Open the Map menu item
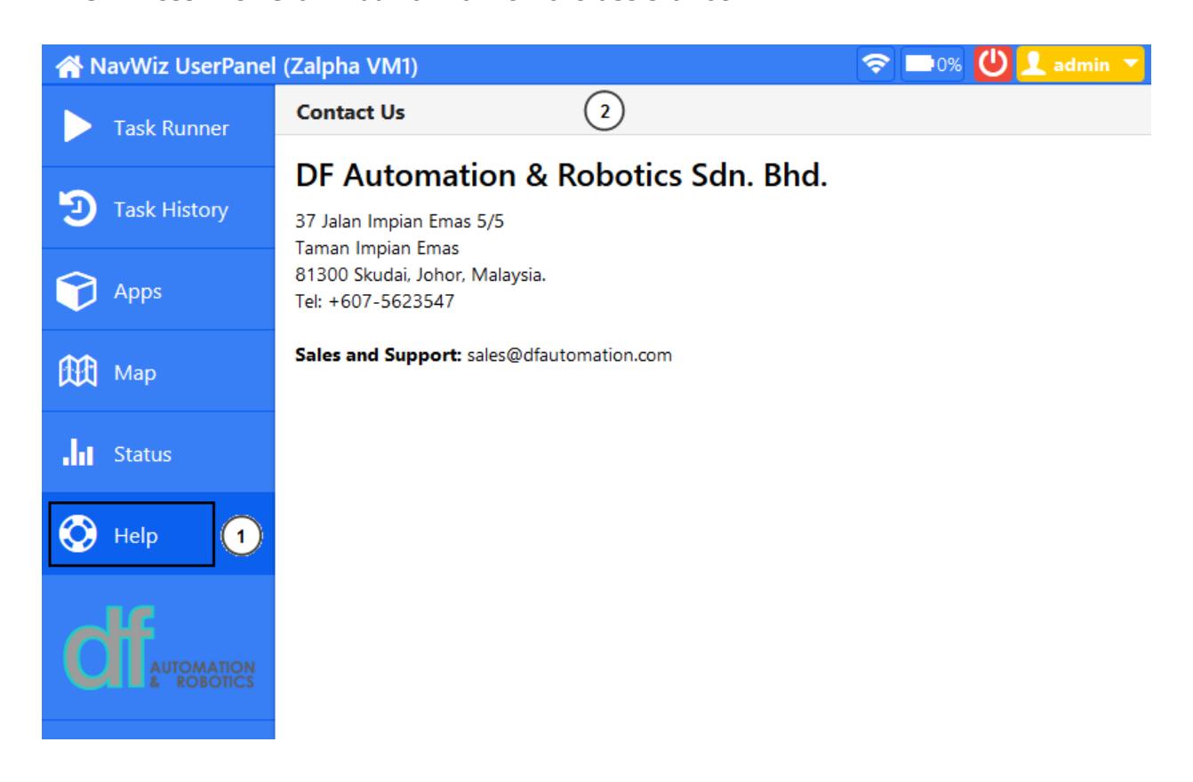 click(x=158, y=371)
